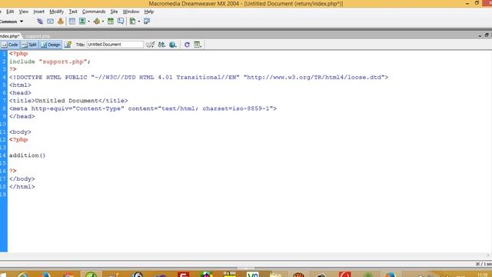Image resolution: width=492 pixels, height=277 pixels.
Task: Click the </head> closing tag line
Action: (x=22, y=116)
